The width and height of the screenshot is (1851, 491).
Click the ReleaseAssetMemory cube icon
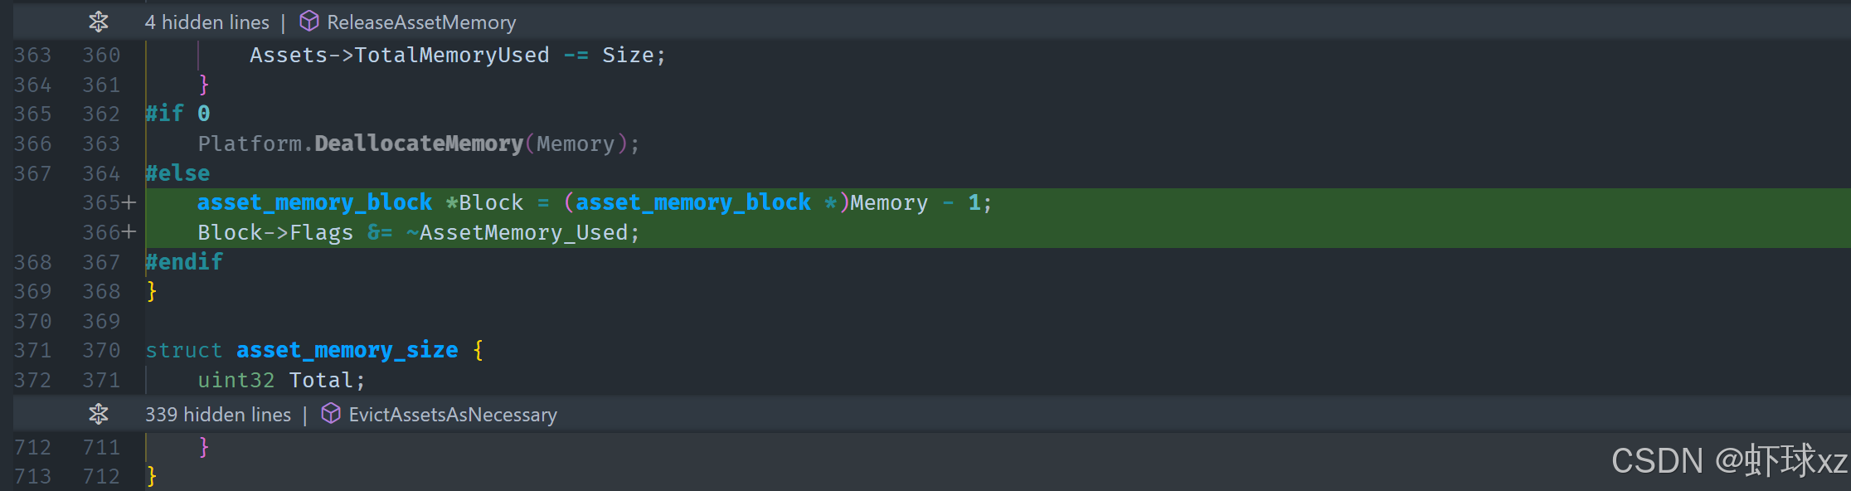[x=308, y=22]
